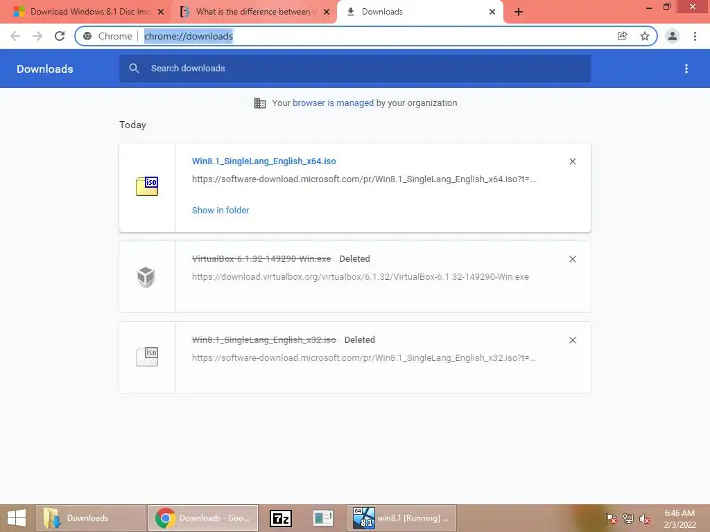
Task: Click the muted volume tray icon
Action: (645, 519)
